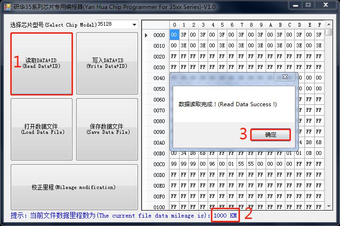Click the Select Chip Model label
Viewport: 340px width, 226px height.
coord(53,25)
